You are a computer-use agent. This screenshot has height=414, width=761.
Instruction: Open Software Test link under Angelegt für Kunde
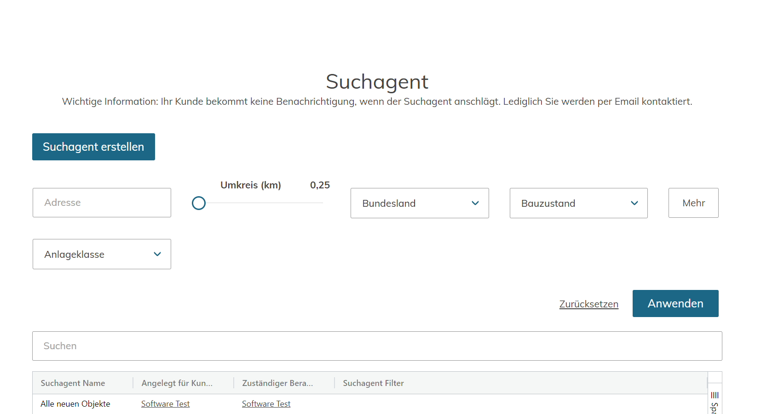tap(165, 404)
